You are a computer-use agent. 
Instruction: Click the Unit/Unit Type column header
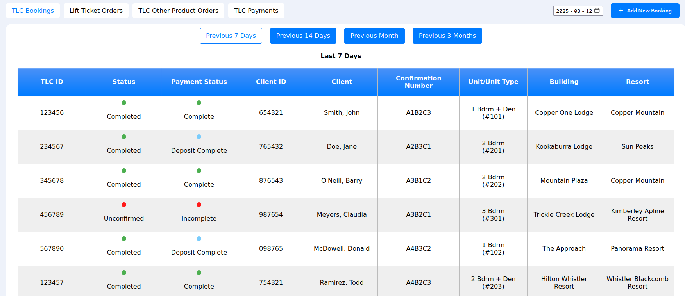pos(494,82)
